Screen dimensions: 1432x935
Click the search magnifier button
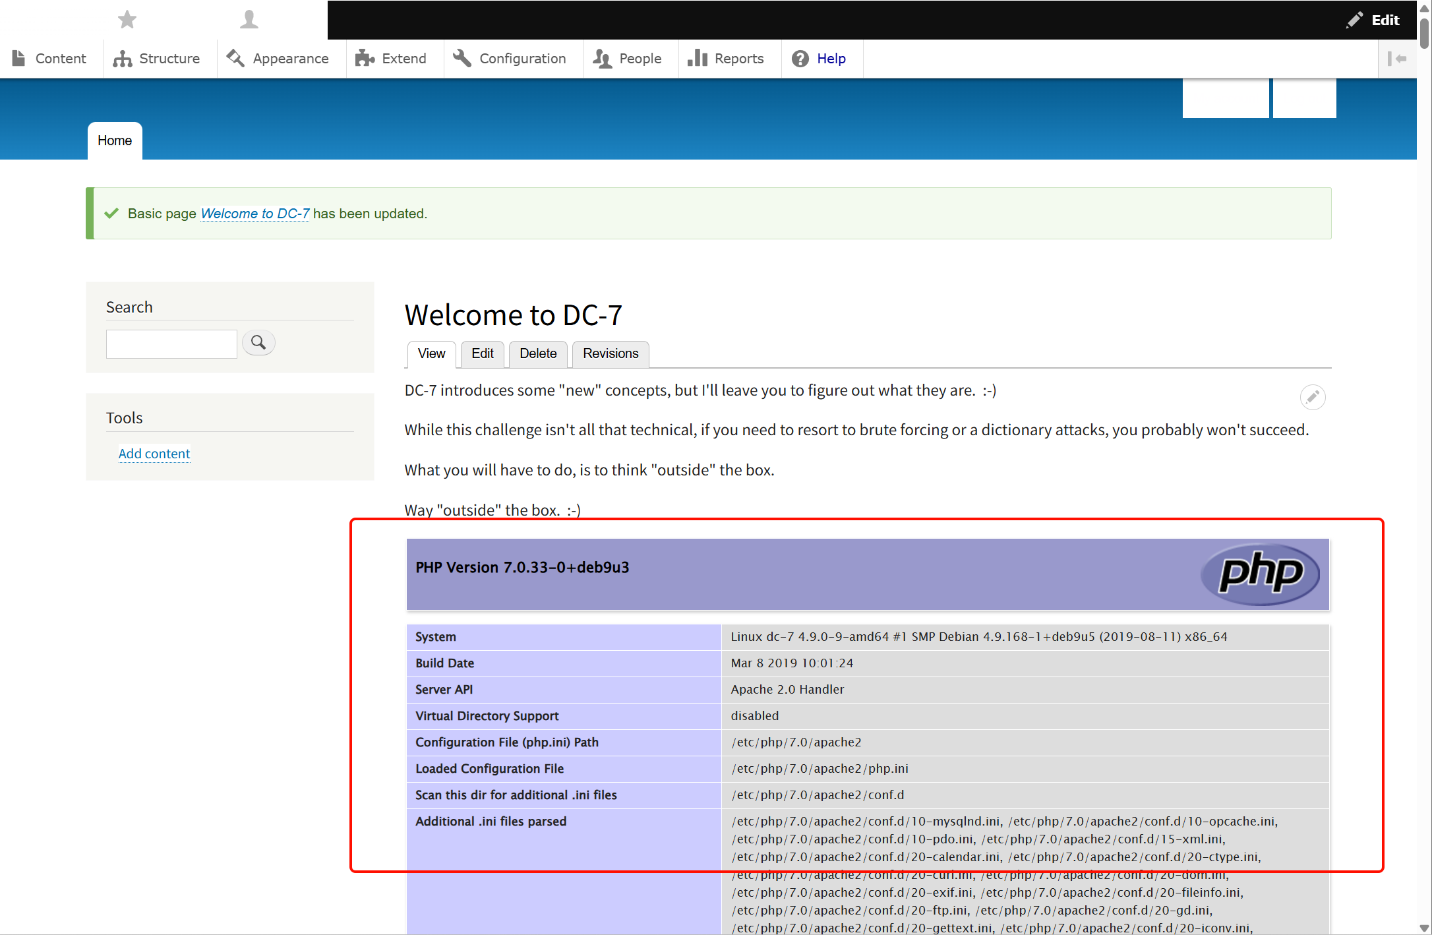tap(258, 343)
